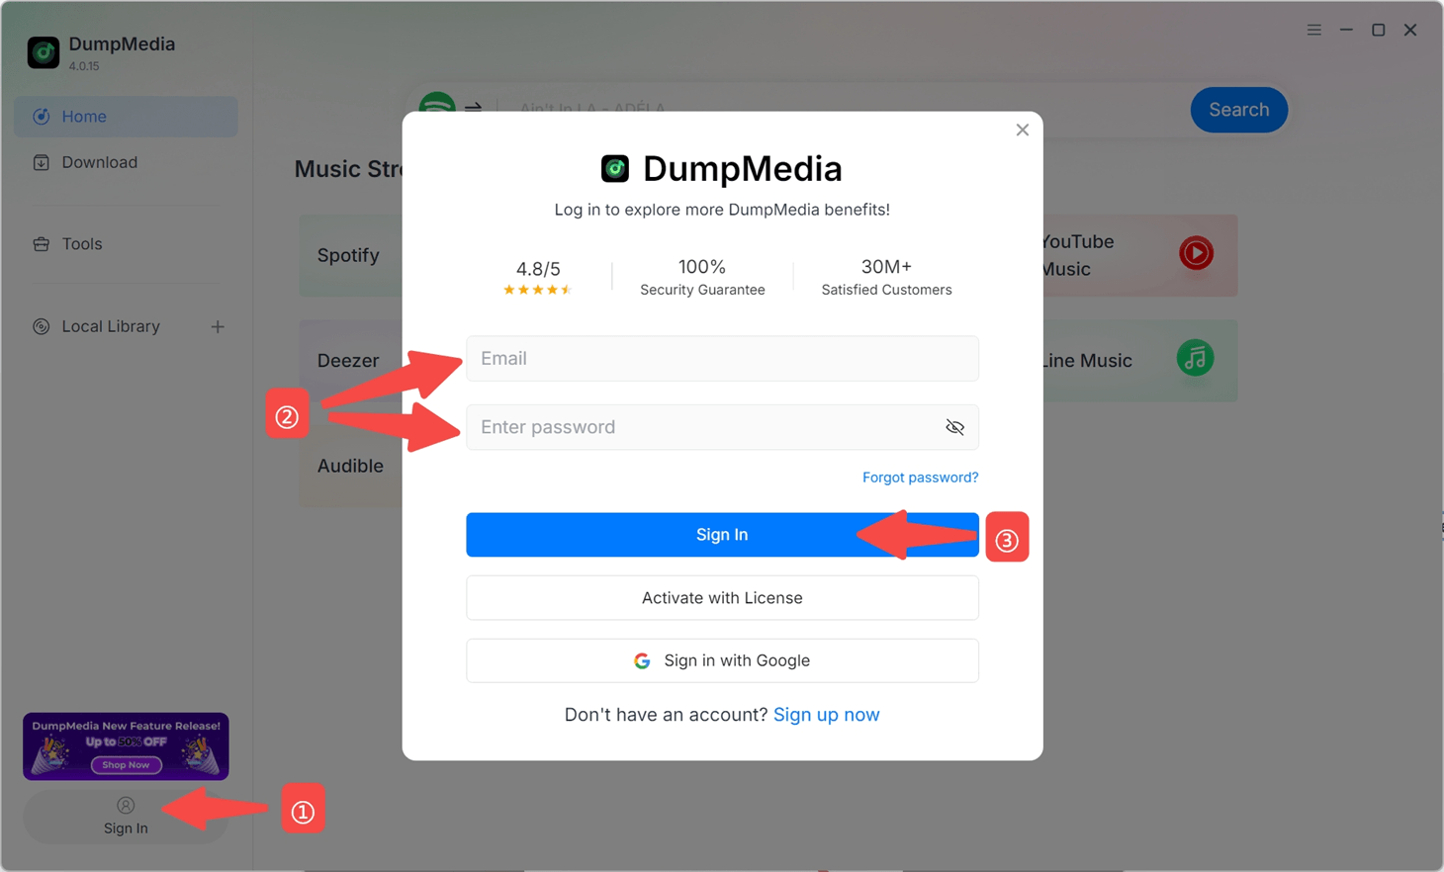Open the Deezer service card
The width and height of the screenshot is (1444, 872).
350,361
